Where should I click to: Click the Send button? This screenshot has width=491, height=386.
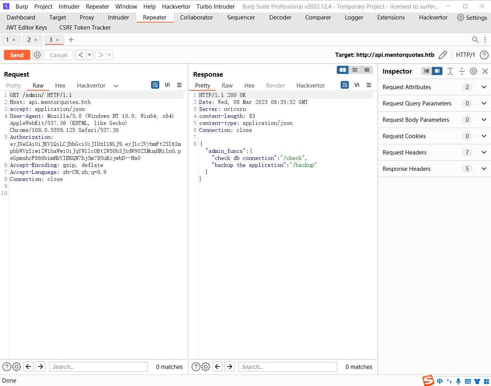tap(17, 55)
